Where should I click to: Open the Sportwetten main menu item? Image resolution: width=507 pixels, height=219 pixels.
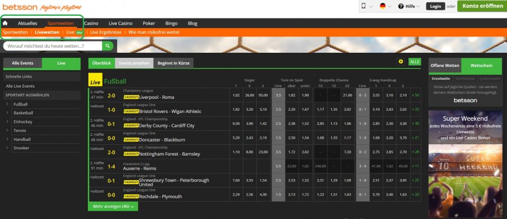click(60, 23)
